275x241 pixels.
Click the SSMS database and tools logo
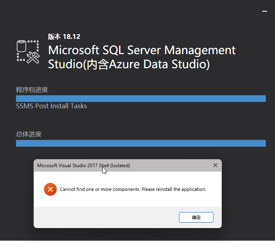point(28,51)
